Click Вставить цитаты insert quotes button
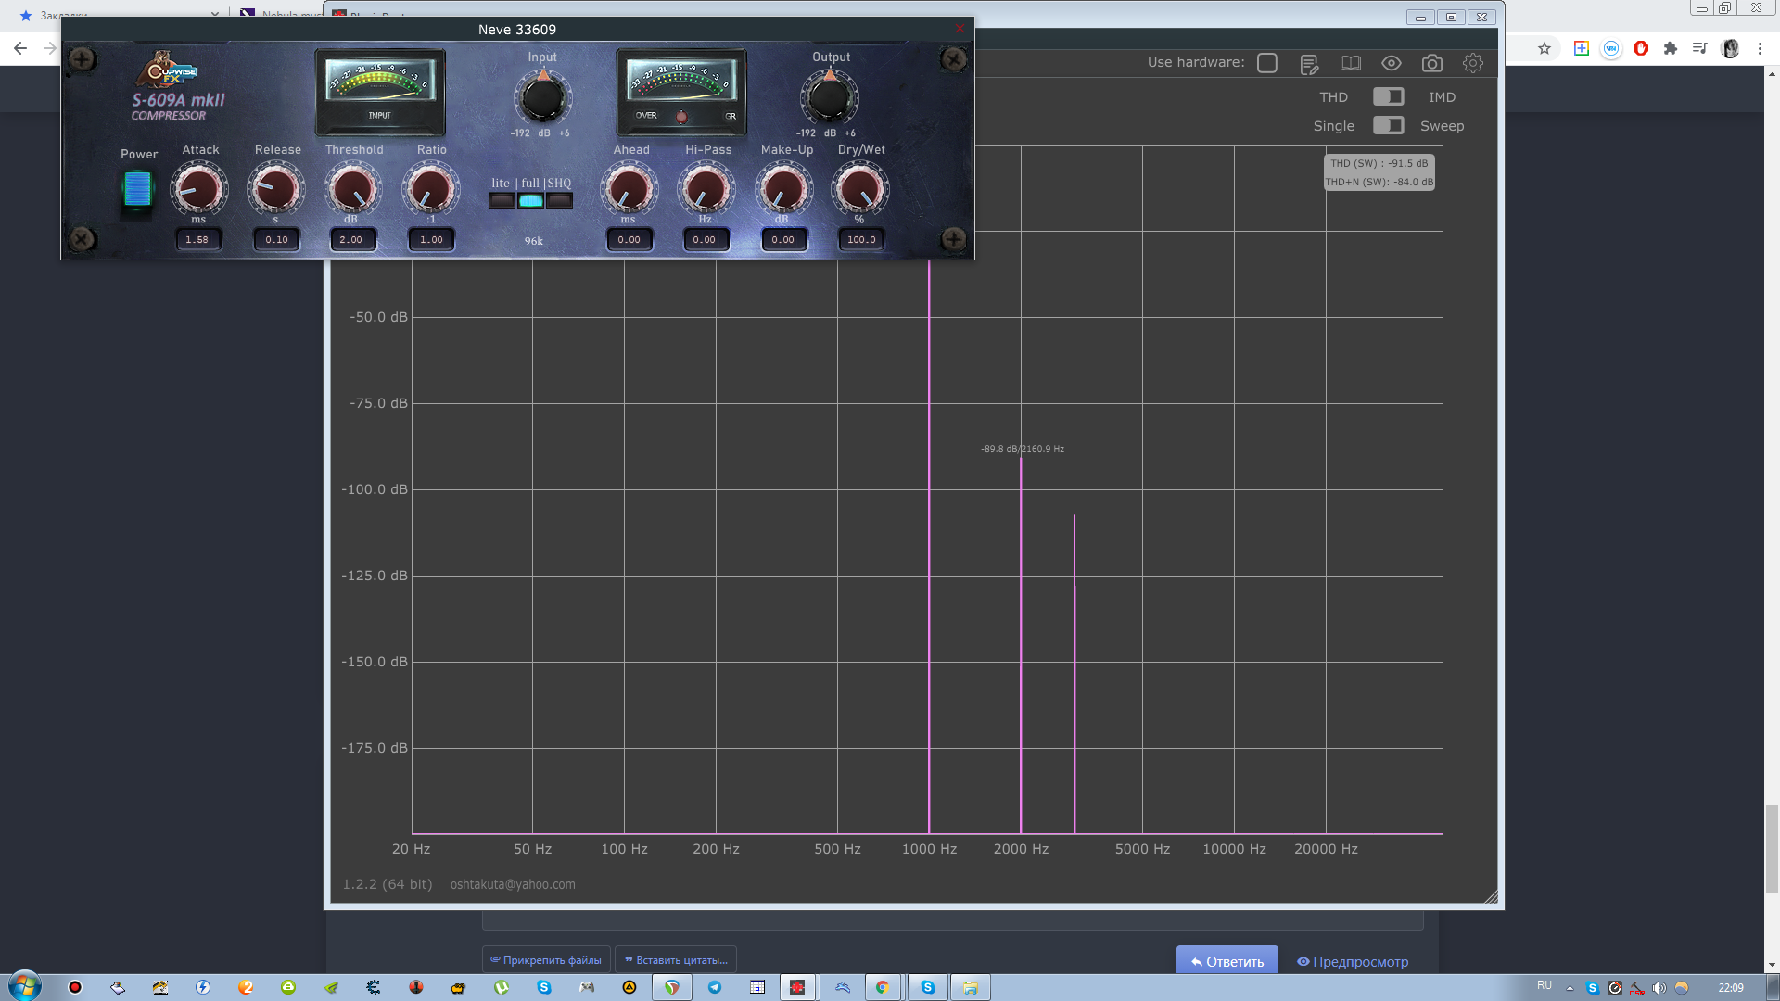The image size is (1780, 1001). (676, 959)
